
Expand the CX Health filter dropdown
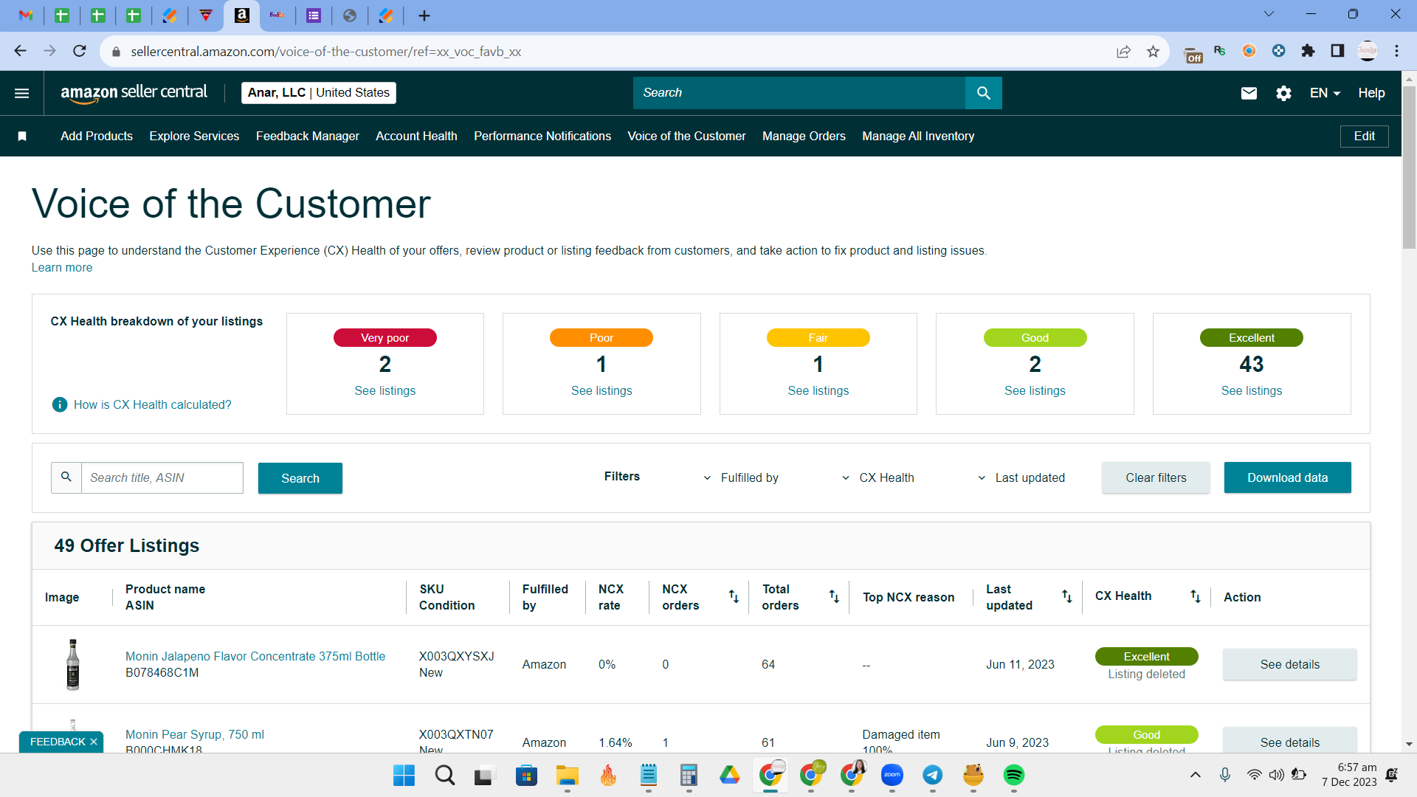tap(878, 478)
